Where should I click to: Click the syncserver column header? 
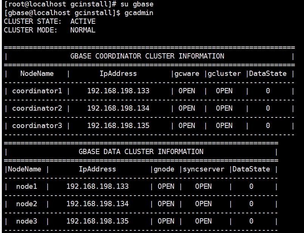point(203,169)
